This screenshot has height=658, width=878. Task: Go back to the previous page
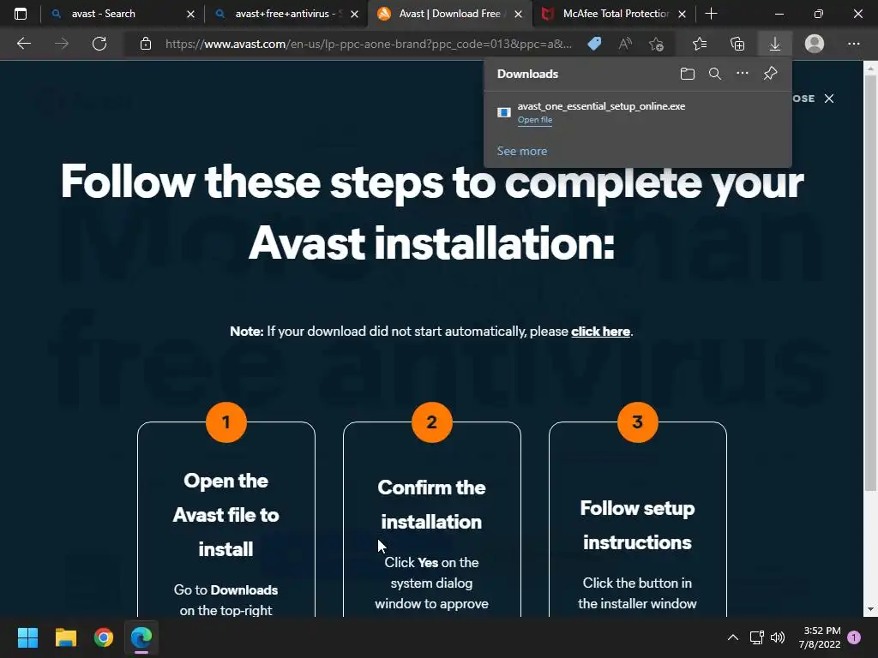(23, 44)
